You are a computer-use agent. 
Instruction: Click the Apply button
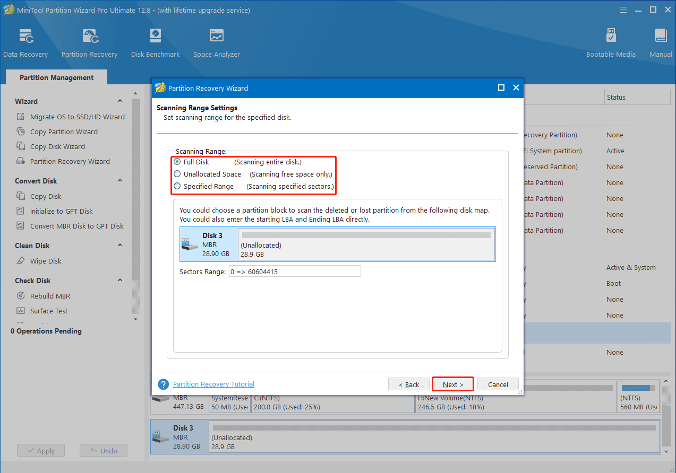[40, 451]
